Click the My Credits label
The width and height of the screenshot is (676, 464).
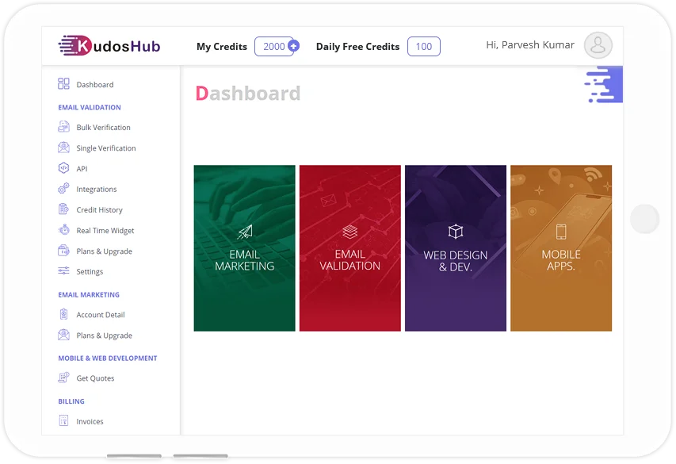222,46
